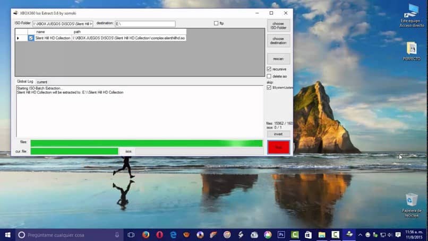Enable the delete iso checkbox
This screenshot has width=428, height=241.
click(269, 76)
